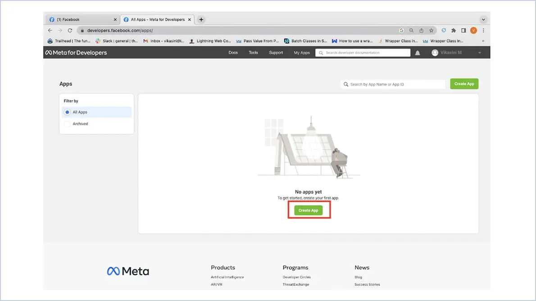The height and width of the screenshot is (301, 536).
Task: Click the blue shield extension icon
Action: tap(444, 31)
